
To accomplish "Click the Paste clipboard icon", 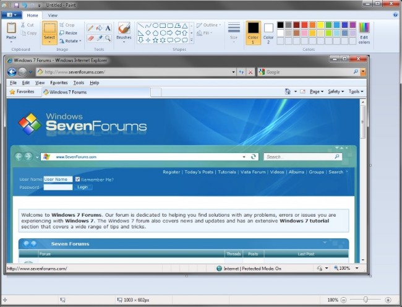I will coord(11,28).
